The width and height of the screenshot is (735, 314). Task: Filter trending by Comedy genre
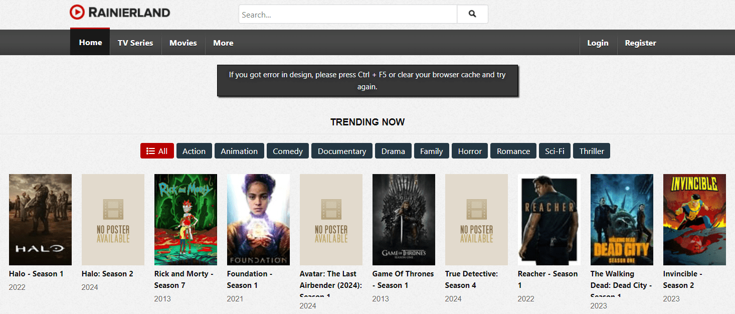pos(288,151)
